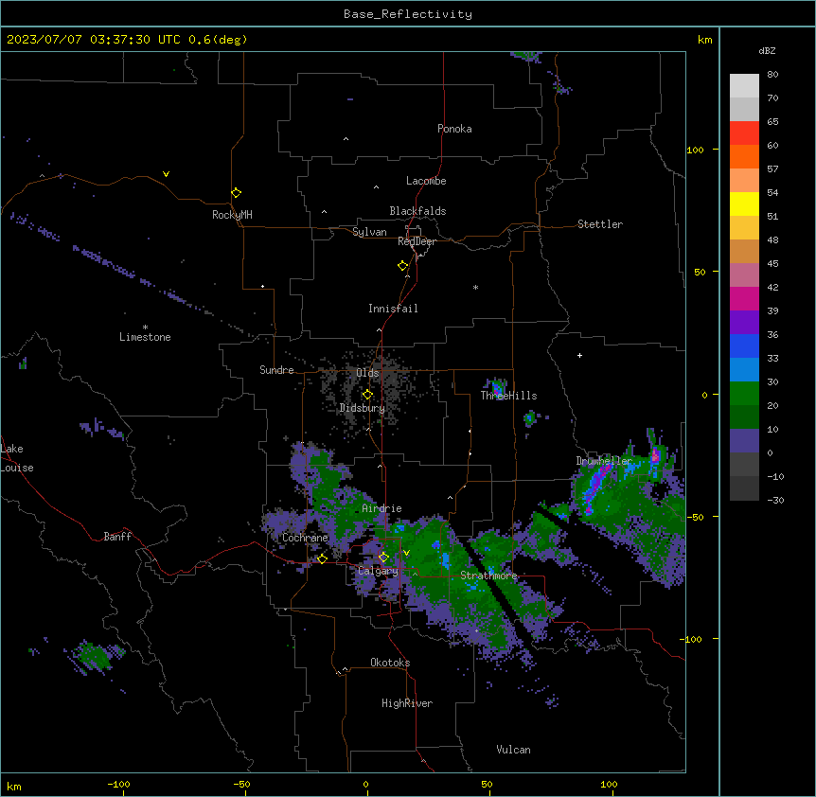Viewport: 816px width, 797px height.
Task: Click the topmost white swatch of the scale
Action: click(744, 85)
